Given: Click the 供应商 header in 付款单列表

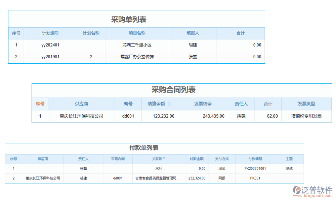Looking at the screenshot, I should point(43,159).
